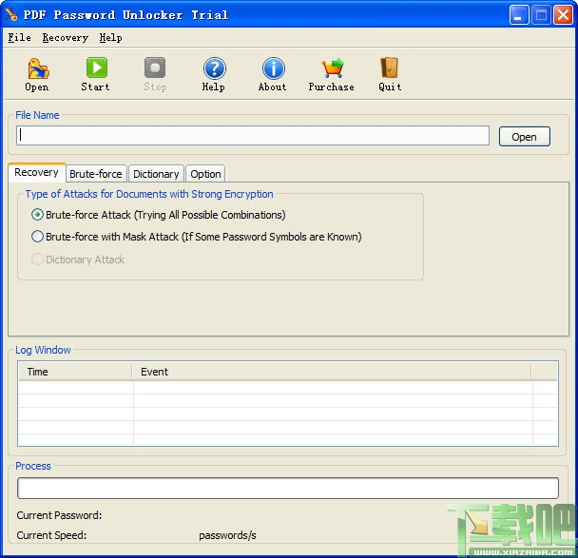Screen dimensions: 578x558
Task: Show the About info icon
Action: pyautogui.click(x=273, y=68)
